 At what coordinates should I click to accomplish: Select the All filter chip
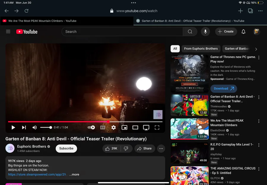coord(175,49)
